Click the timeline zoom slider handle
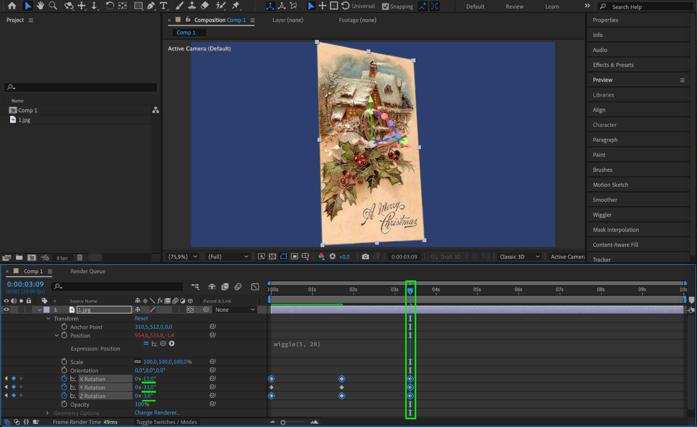The height and width of the screenshot is (427, 697). point(283,422)
